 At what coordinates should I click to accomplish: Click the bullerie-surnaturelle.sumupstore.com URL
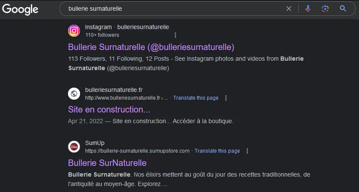pyautogui.click(x=137, y=151)
